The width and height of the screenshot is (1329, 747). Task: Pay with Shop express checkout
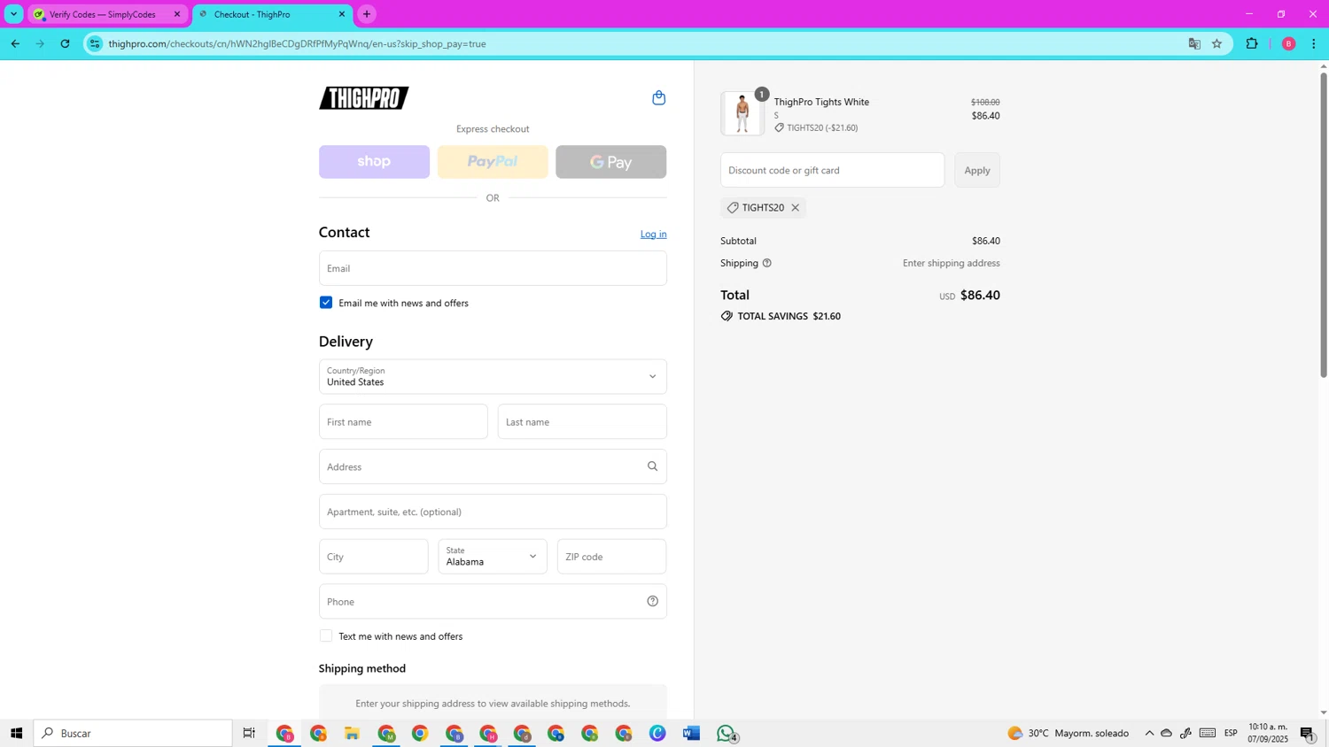pos(374,162)
